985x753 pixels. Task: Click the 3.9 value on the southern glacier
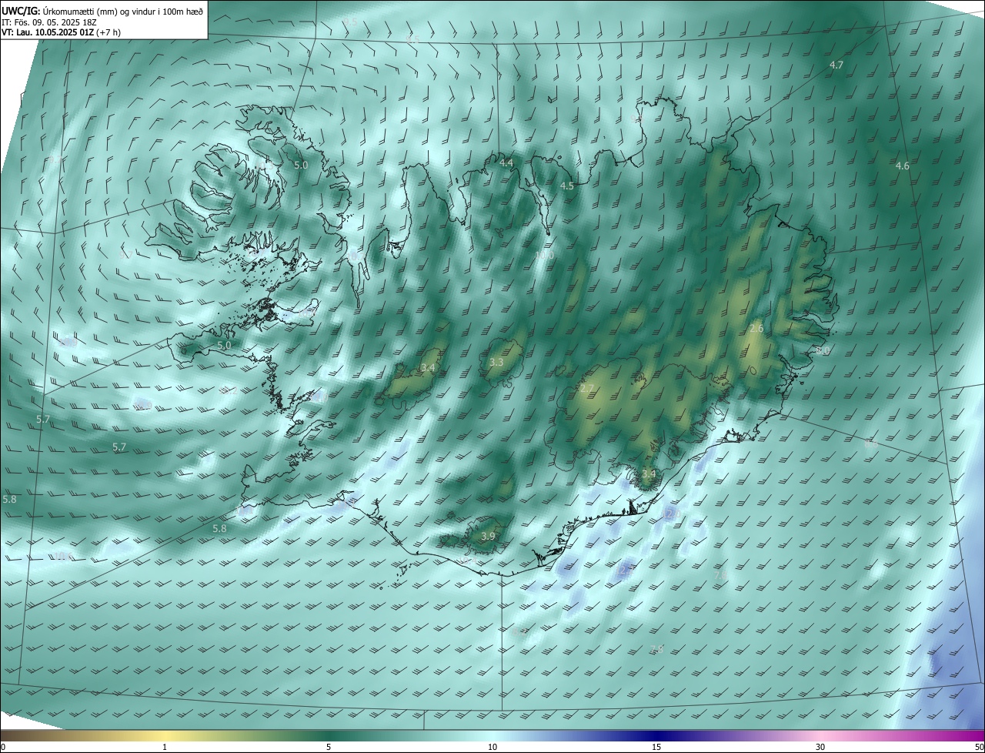pos(488,536)
